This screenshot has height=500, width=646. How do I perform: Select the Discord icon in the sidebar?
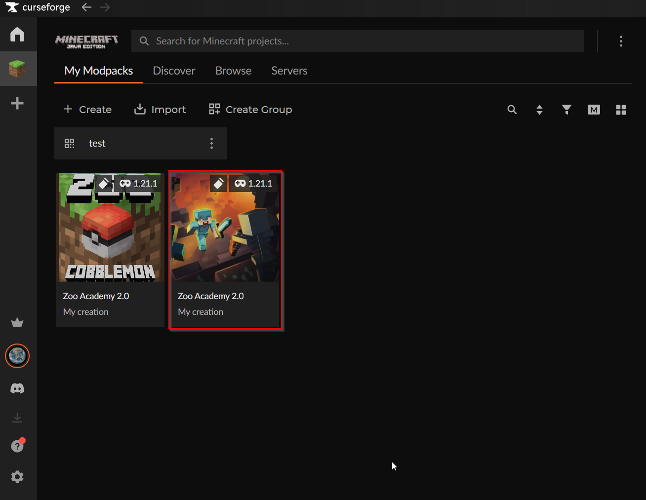(x=17, y=388)
